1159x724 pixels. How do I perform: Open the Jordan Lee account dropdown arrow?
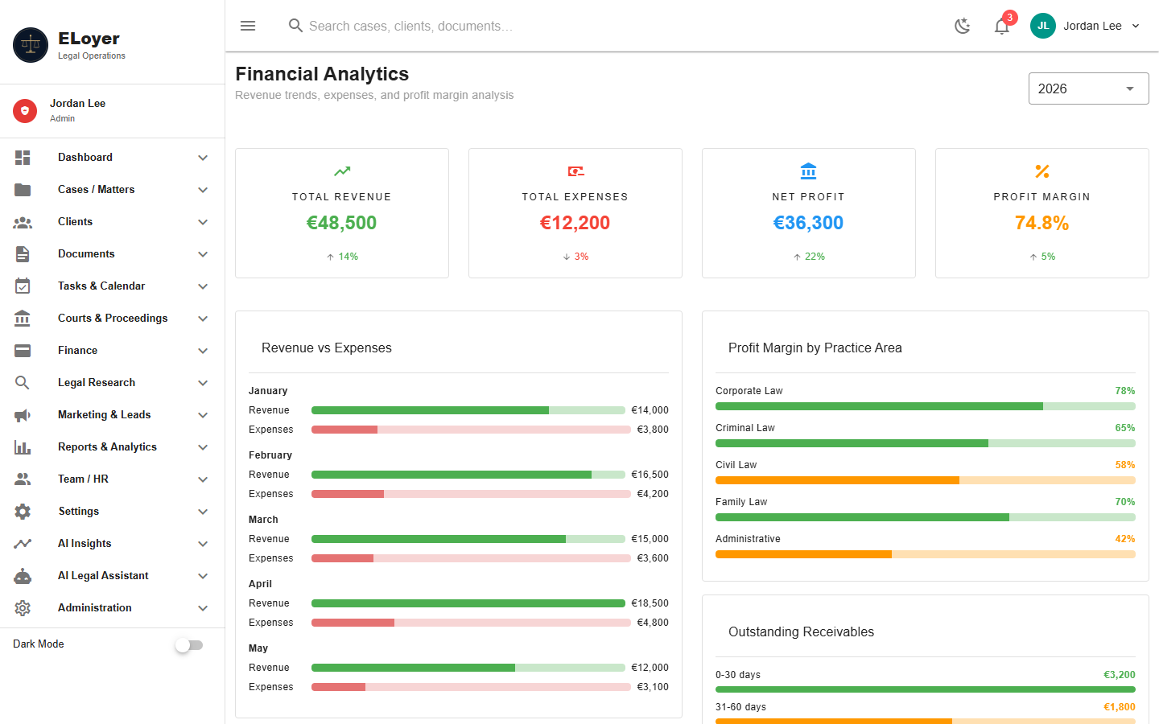click(1136, 26)
